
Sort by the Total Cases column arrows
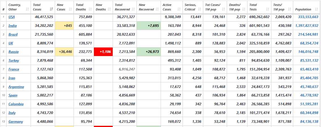click(x=51, y=9)
